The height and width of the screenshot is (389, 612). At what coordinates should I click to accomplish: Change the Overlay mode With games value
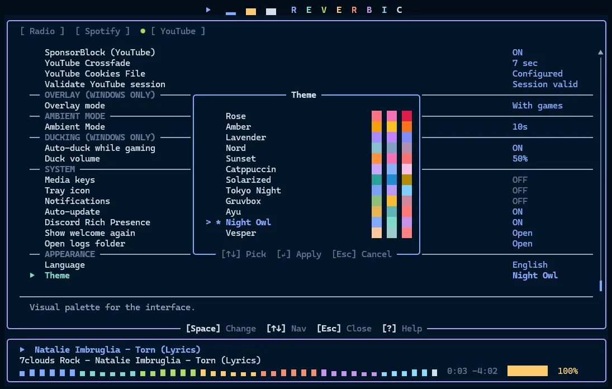coord(537,105)
